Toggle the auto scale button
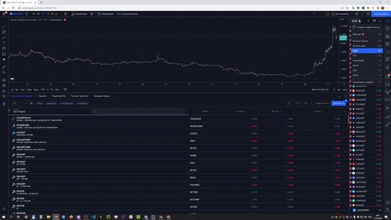The image size is (391, 220). pyautogui.click(x=345, y=90)
